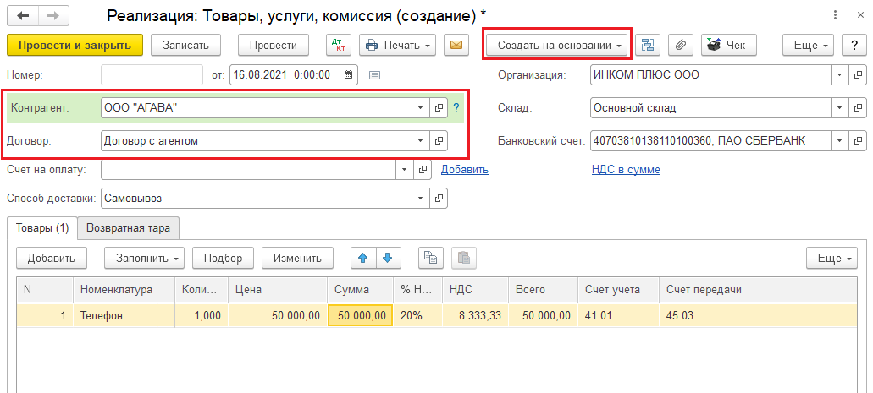The height and width of the screenshot is (393, 873).
Task: Open the Печать dropdown menu
Action: tap(398, 45)
